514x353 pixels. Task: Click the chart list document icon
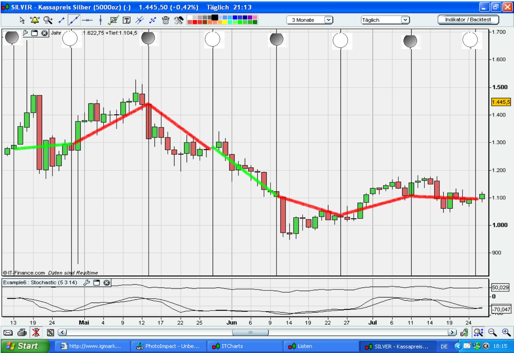click(x=50, y=333)
